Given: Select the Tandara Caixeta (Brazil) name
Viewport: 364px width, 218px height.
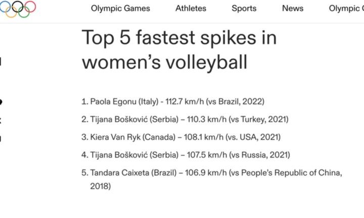Looking at the screenshot, I should (135, 173).
